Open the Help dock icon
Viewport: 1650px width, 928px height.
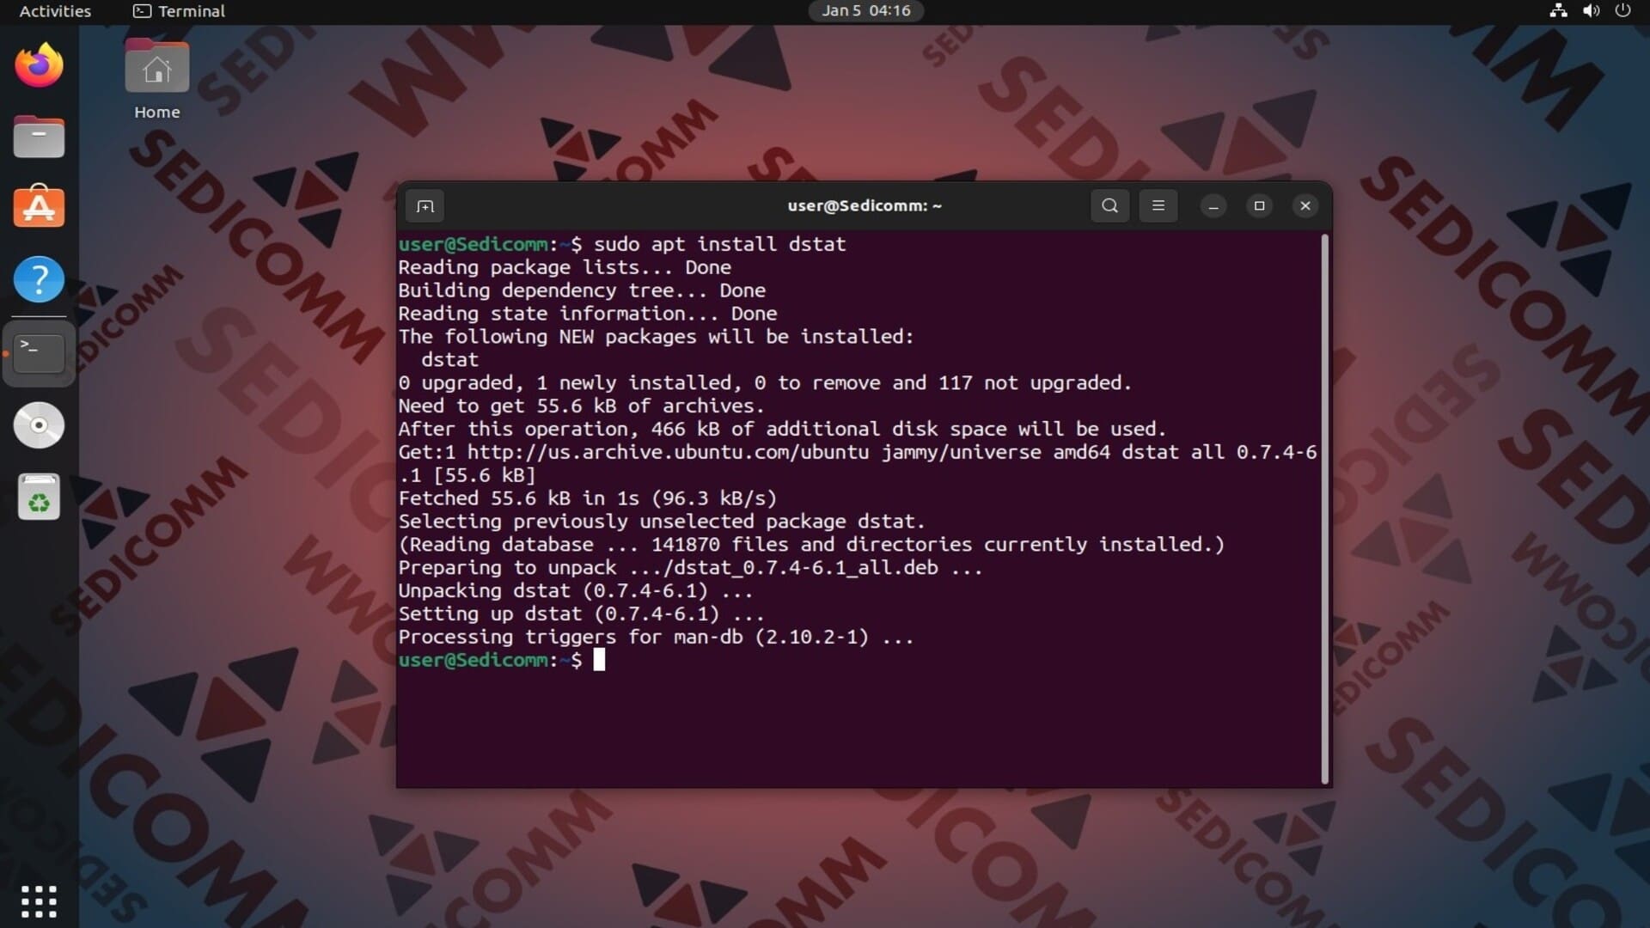tap(39, 279)
